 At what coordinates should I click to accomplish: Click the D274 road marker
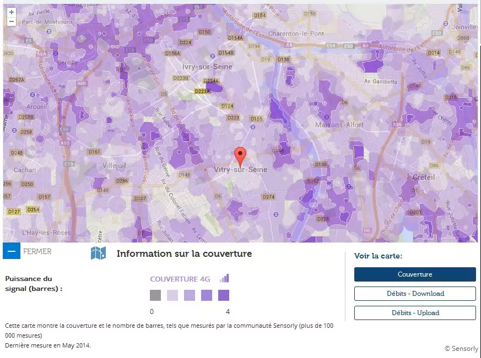268,197
